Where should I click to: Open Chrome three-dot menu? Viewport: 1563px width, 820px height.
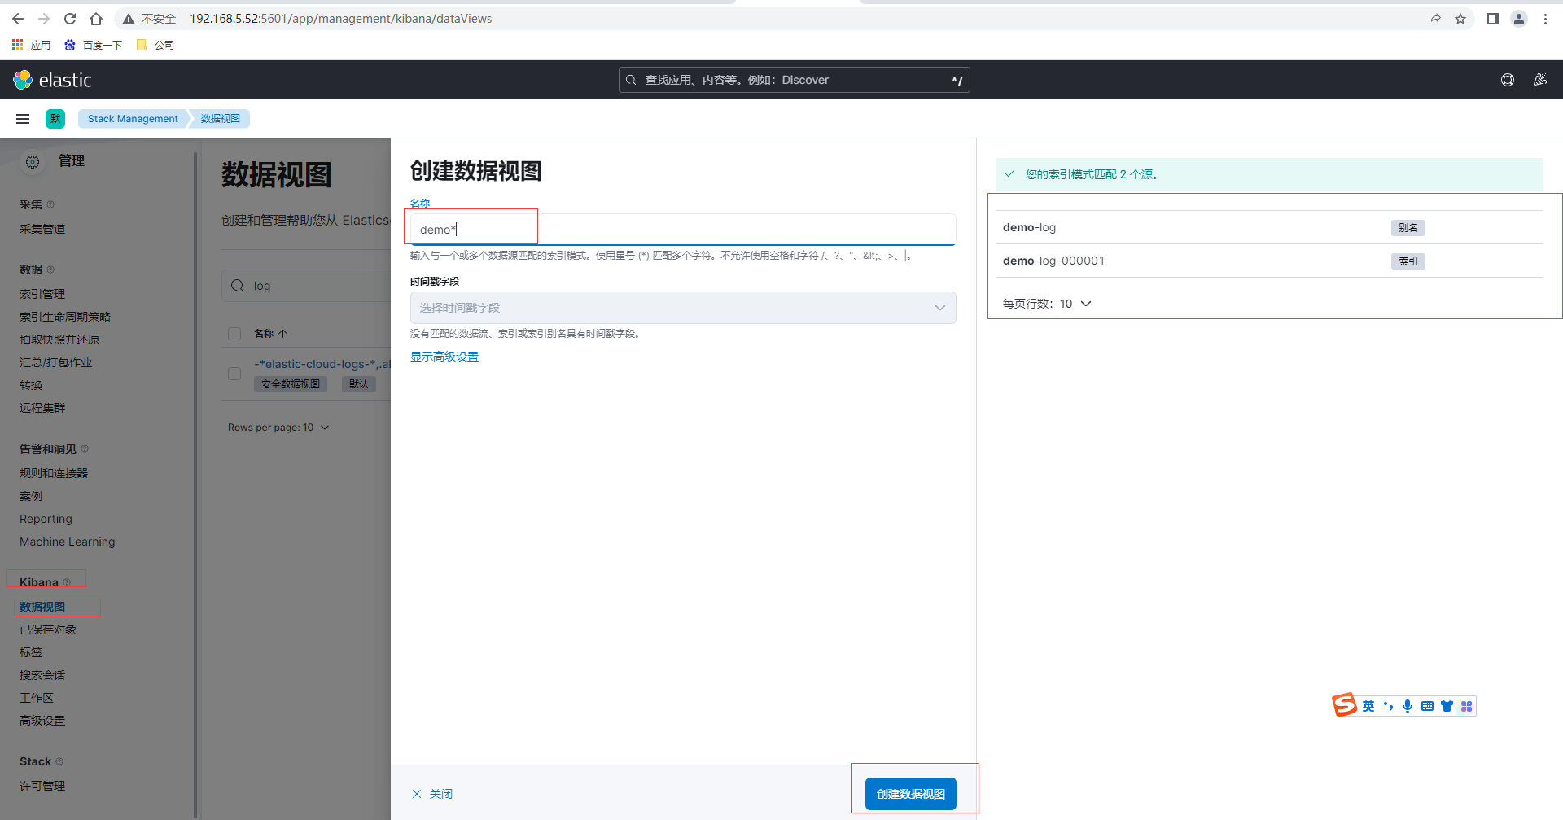(1545, 19)
